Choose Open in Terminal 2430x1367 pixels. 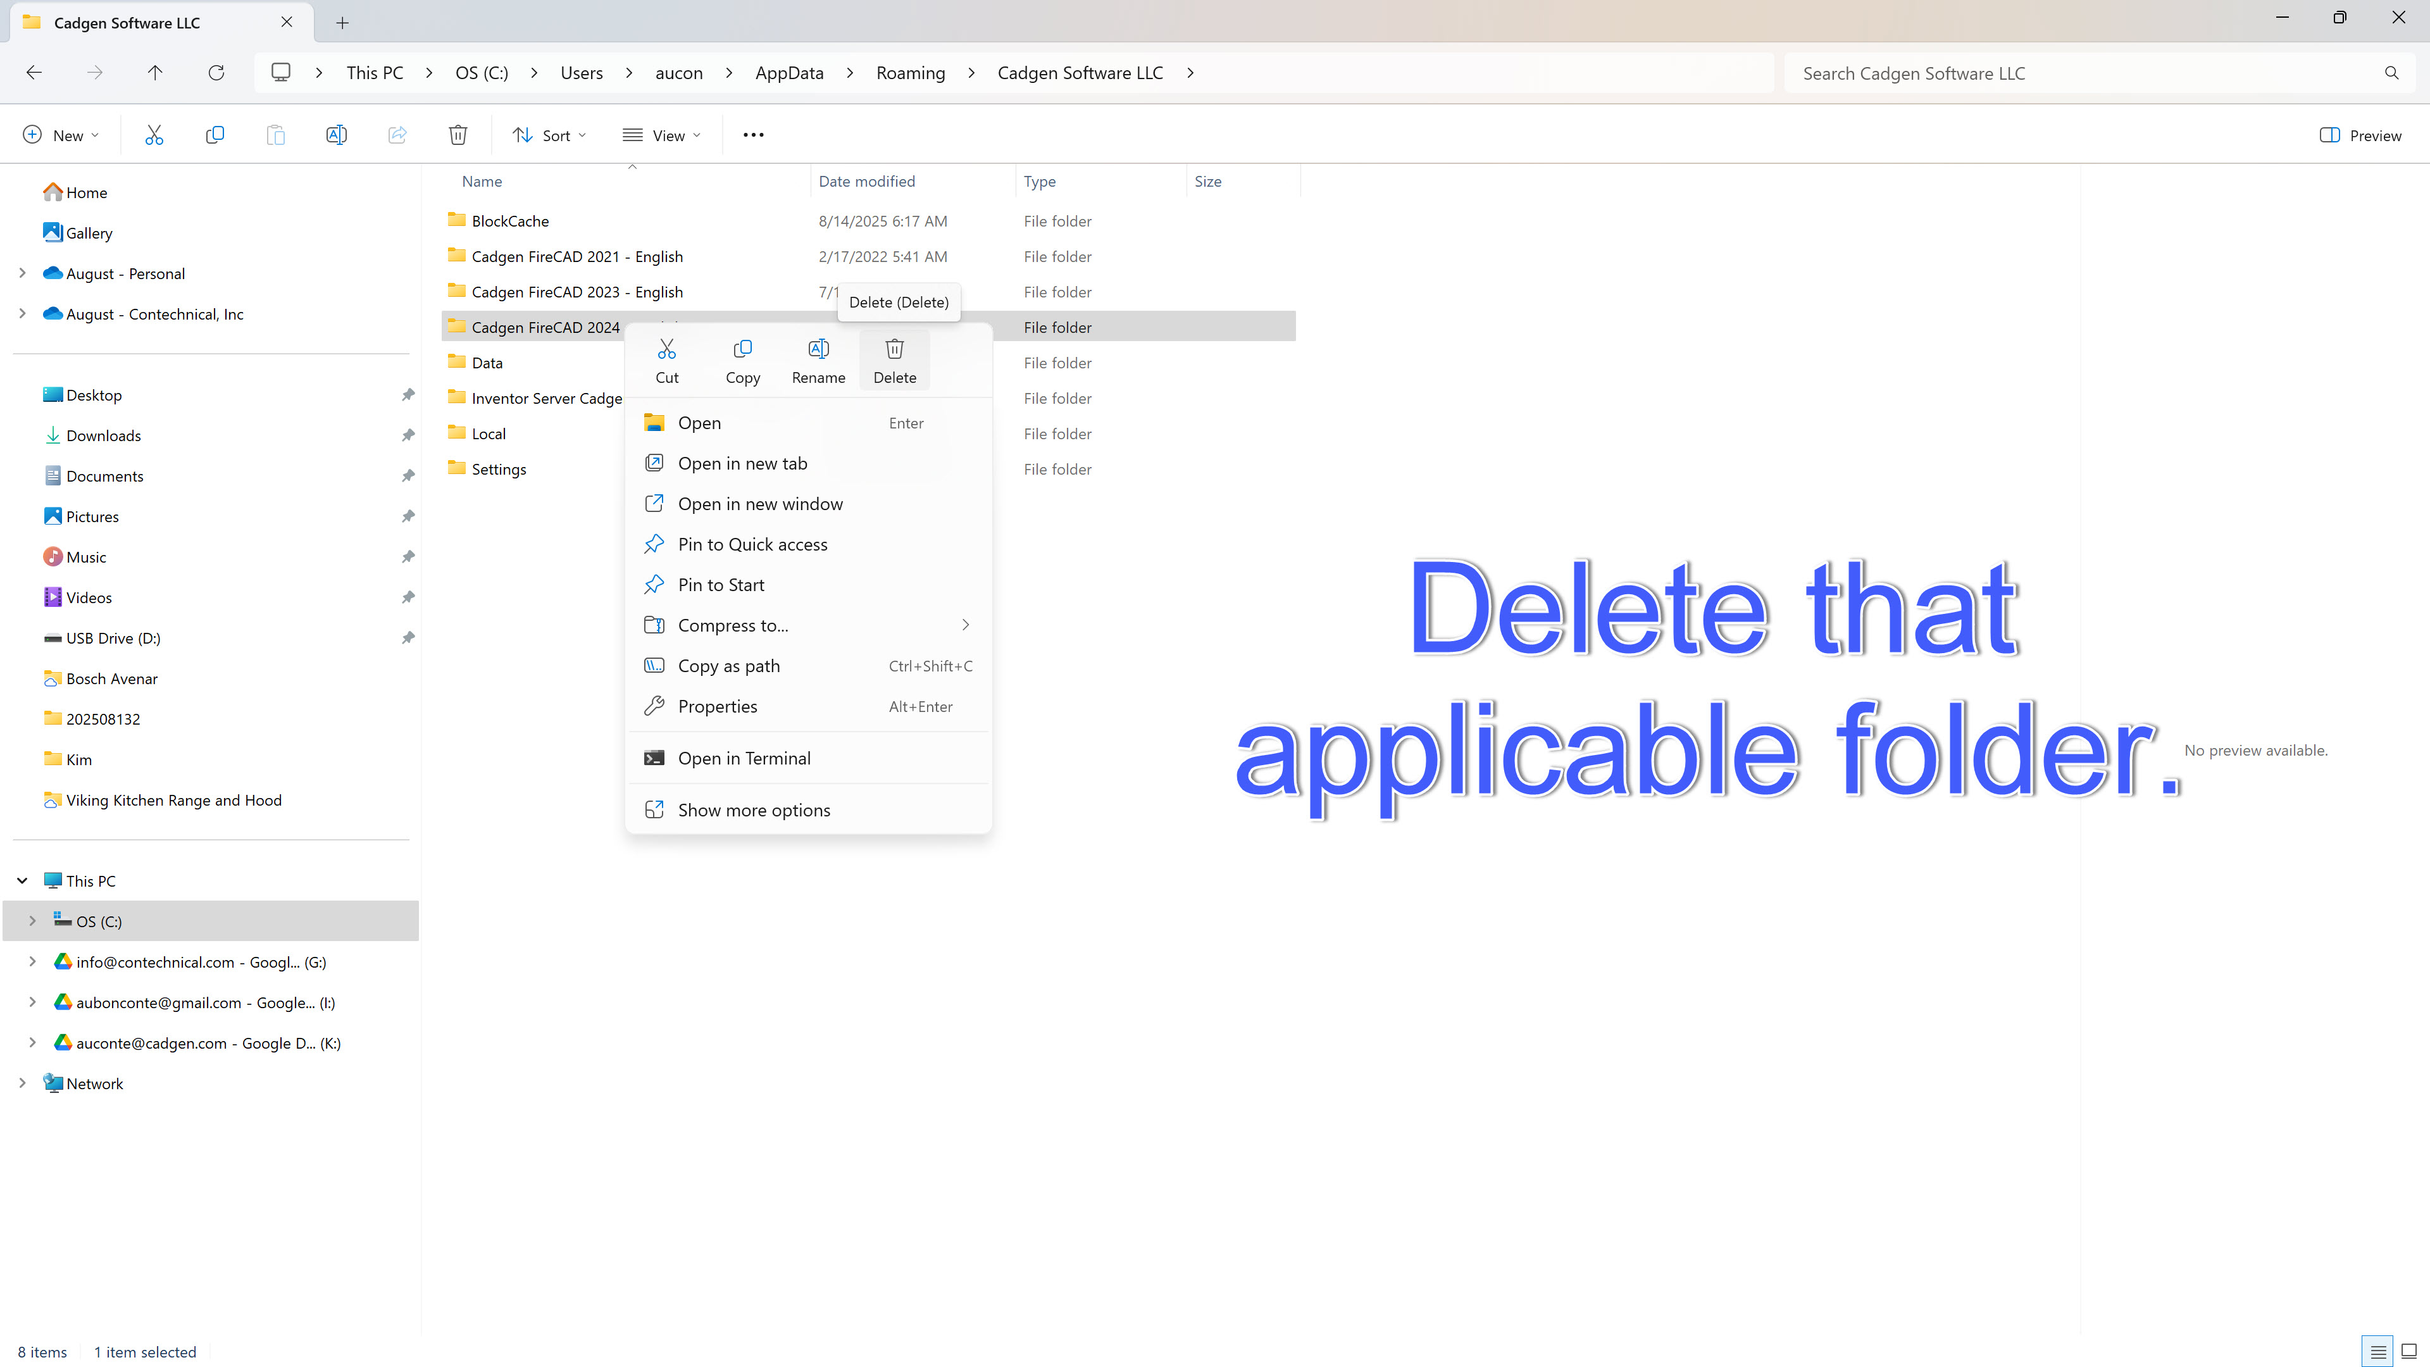[809, 759]
